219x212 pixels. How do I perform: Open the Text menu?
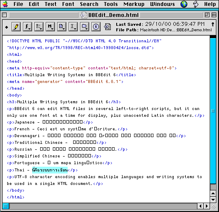pos(50,4)
